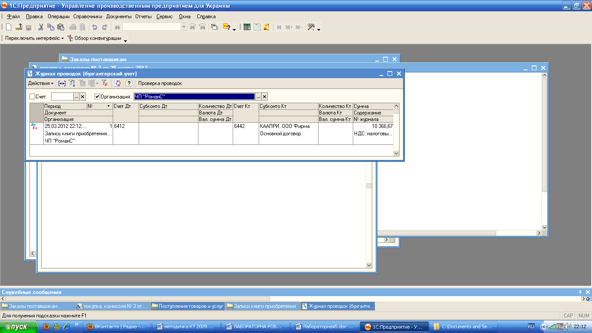
Task: Click the disable filter icon with red X
Action: 104,83
